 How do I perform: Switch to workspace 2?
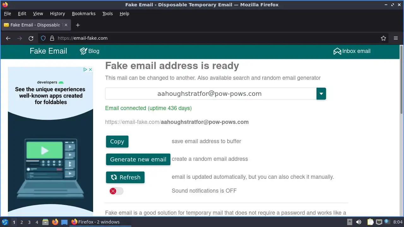21,222
